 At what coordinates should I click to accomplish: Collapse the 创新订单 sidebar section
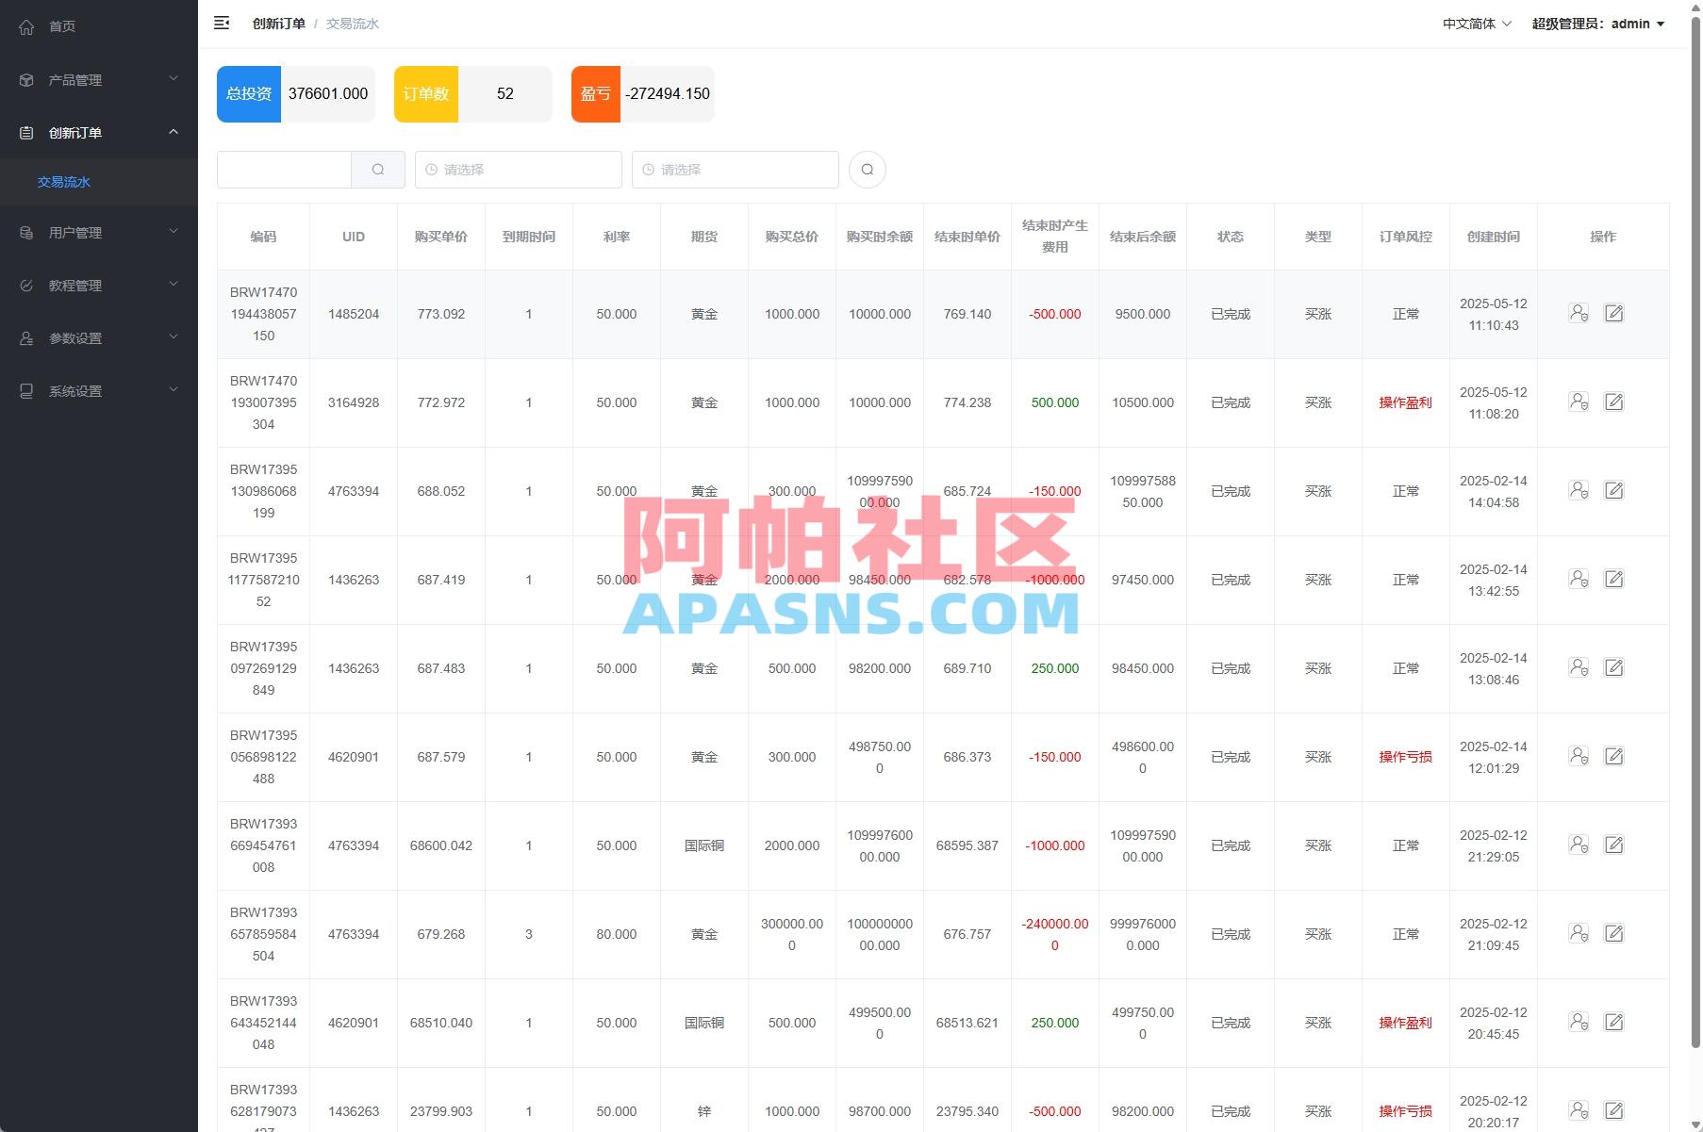pyautogui.click(x=98, y=132)
